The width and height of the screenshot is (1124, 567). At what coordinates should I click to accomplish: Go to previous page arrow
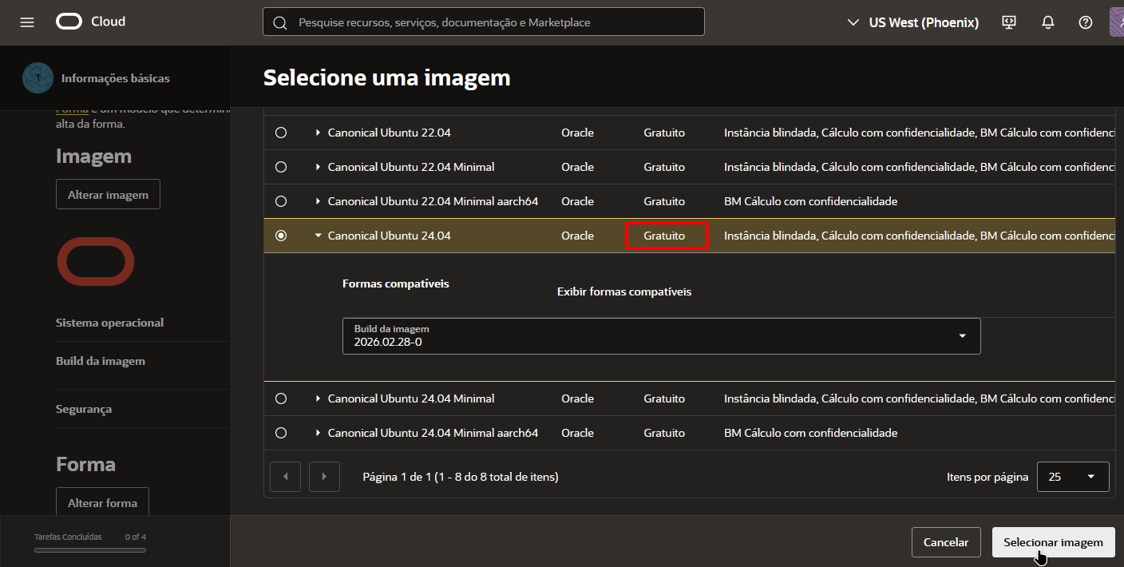[286, 477]
